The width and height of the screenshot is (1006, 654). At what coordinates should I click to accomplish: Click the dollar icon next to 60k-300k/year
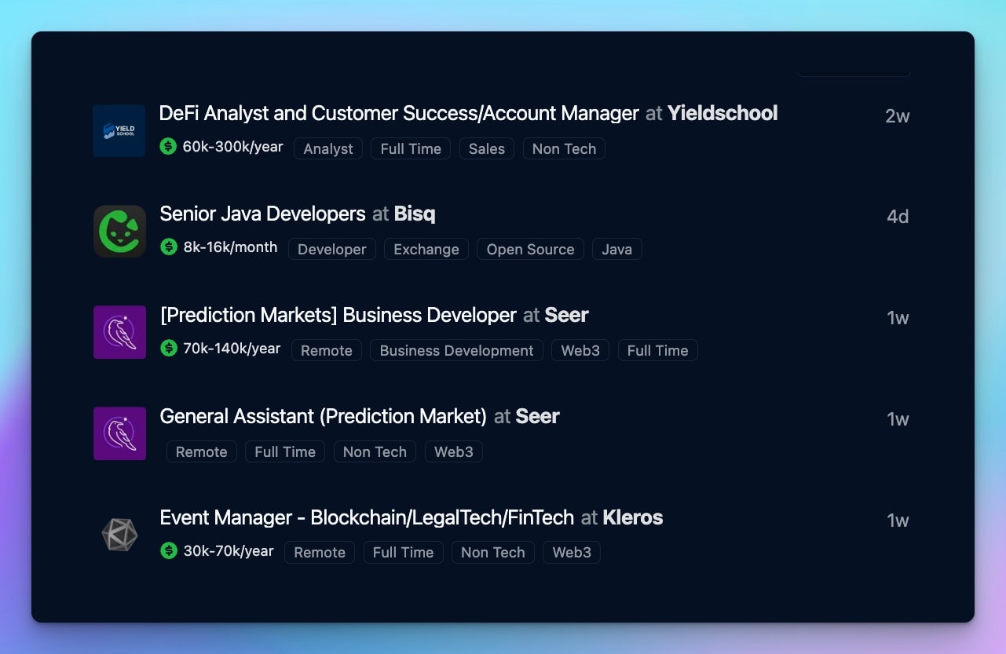pyautogui.click(x=168, y=147)
